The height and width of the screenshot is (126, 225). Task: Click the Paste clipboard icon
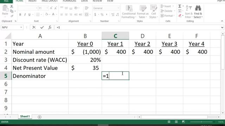tap(5, 8)
